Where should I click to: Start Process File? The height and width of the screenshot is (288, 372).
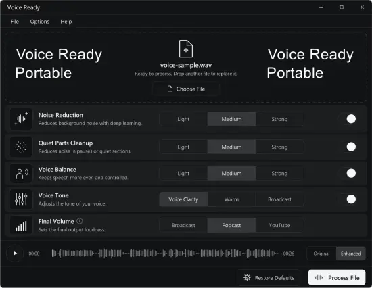337,278
